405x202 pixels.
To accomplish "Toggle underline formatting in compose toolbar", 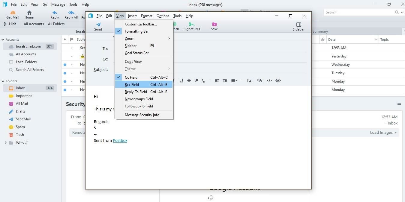I will [x=181, y=80].
